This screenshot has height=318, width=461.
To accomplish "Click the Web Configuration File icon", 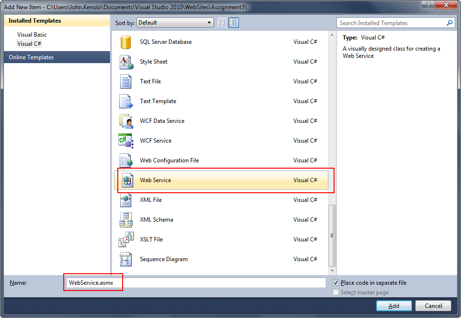I will click(x=126, y=160).
